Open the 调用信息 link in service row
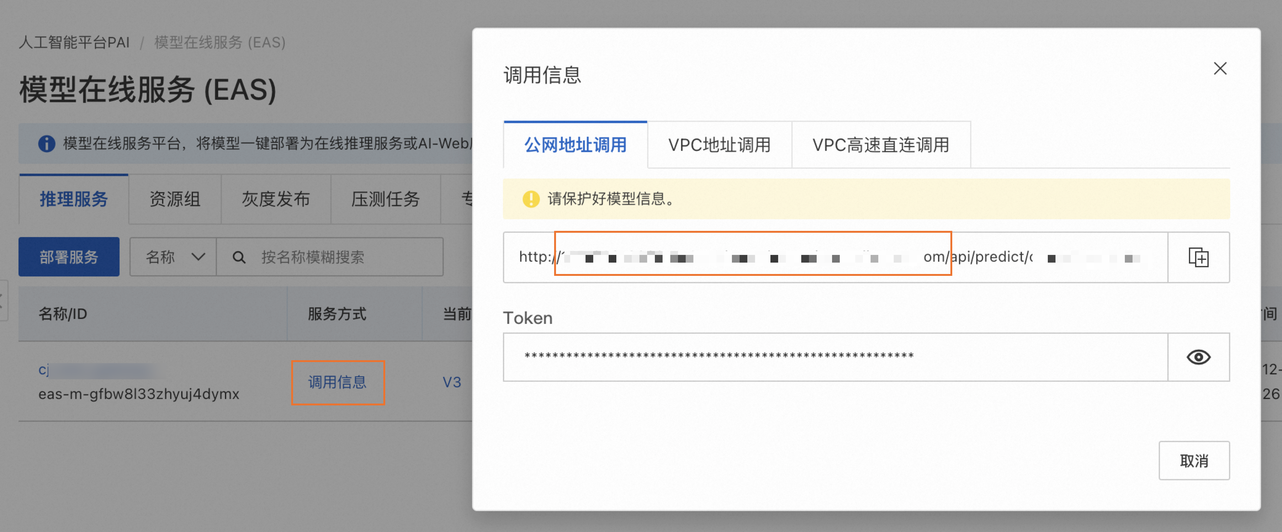The height and width of the screenshot is (532, 1282). point(337,382)
